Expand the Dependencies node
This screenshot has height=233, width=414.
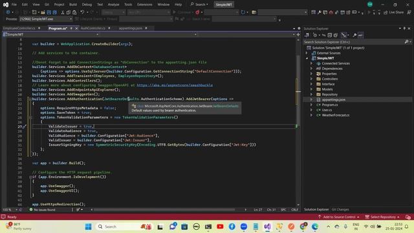click(311, 69)
